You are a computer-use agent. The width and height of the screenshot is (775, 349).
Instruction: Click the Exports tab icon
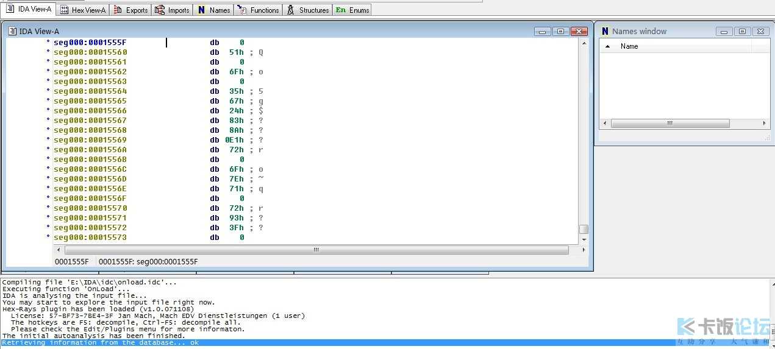click(x=118, y=10)
